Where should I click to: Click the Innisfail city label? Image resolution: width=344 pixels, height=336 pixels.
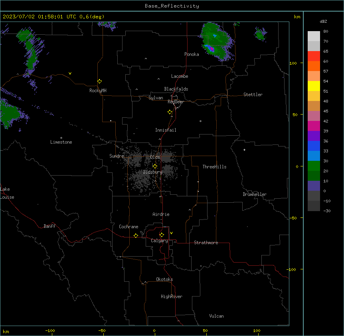tap(166, 130)
